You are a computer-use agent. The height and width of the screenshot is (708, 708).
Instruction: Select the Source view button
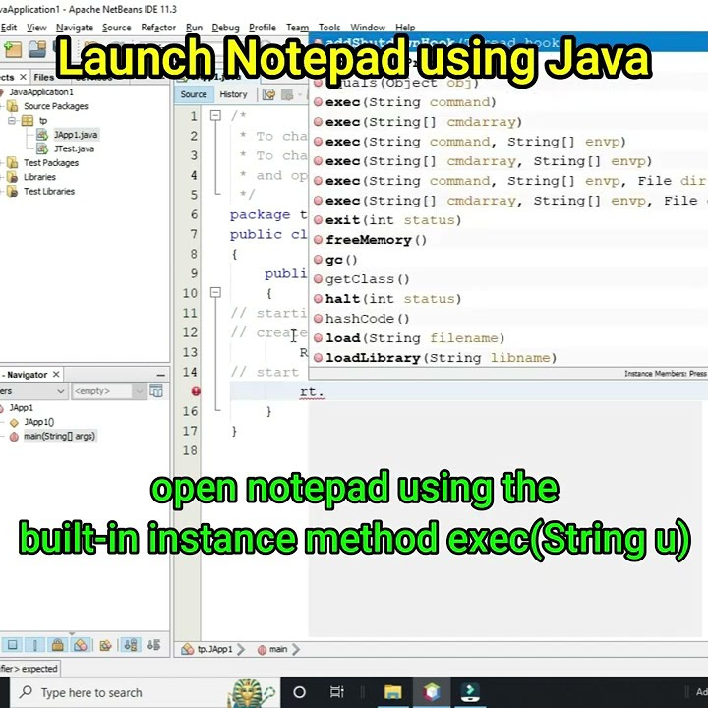click(194, 94)
